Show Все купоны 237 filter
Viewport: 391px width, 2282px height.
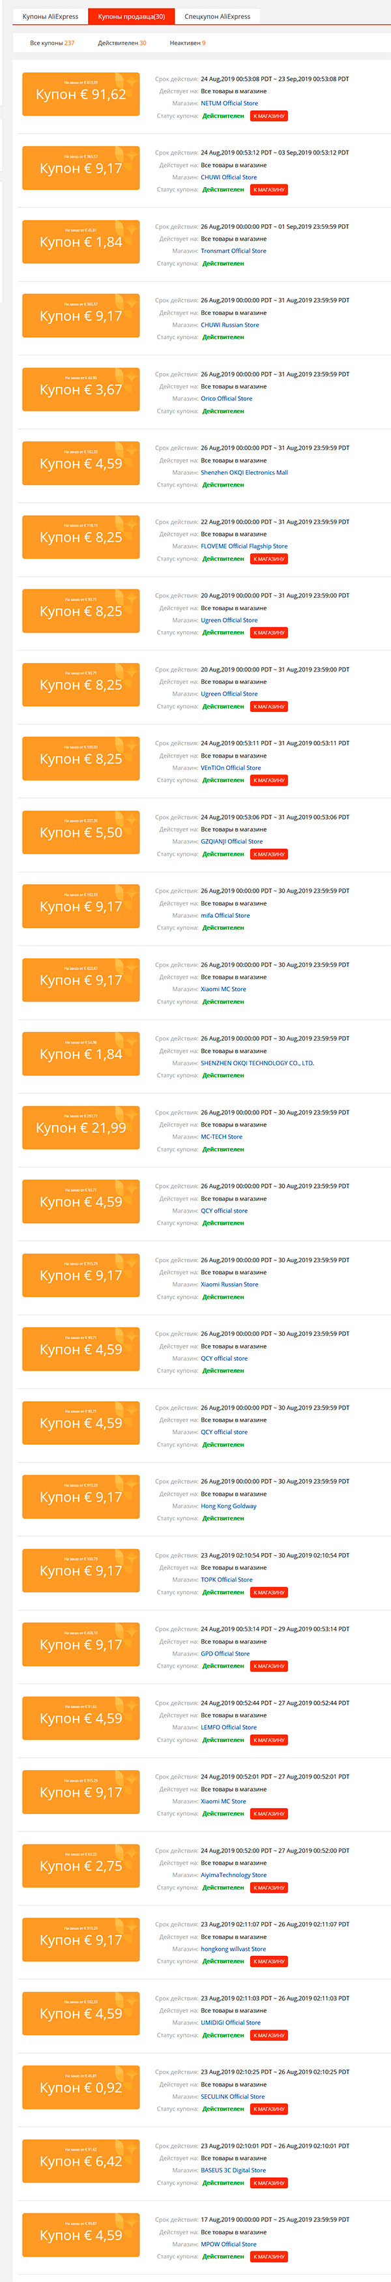pyautogui.click(x=52, y=42)
